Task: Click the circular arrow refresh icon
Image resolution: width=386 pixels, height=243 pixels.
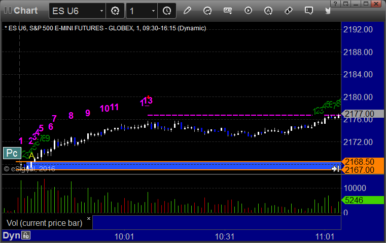Action: coord(207,10)
